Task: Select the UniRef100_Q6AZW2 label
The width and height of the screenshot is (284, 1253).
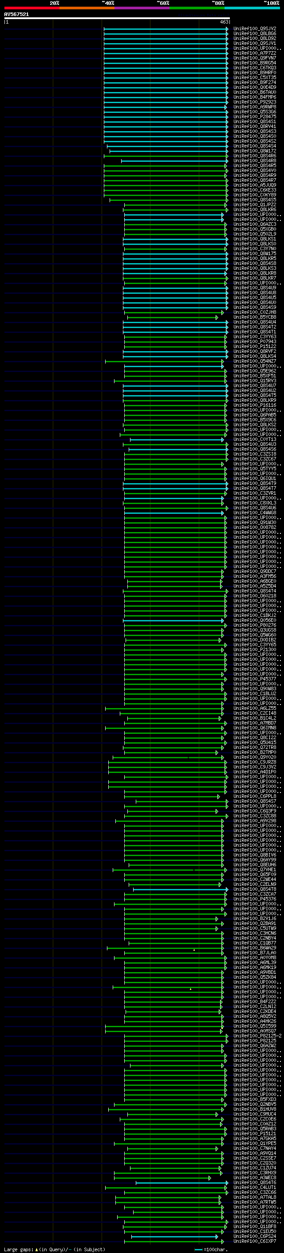Action: pyautogui.click(x=255, y=1046)
